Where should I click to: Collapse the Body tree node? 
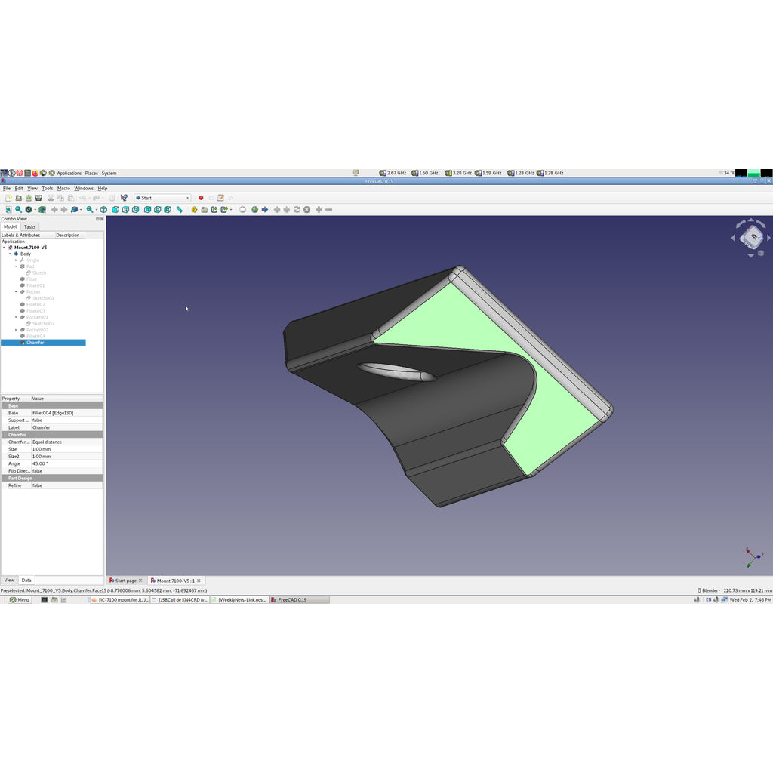click(10, 254)
